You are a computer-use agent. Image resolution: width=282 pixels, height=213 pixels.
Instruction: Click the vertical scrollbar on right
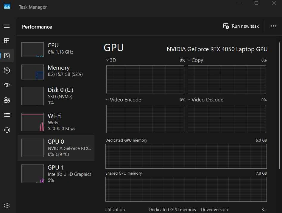pyautogui.click(x=280, y=106)
